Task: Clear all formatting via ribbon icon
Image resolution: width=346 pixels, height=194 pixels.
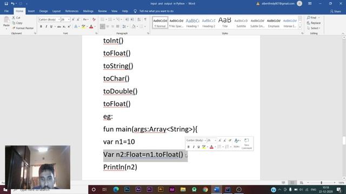Action: (94, 19)
